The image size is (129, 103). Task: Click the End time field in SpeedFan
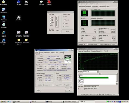(x=91, y=89)
